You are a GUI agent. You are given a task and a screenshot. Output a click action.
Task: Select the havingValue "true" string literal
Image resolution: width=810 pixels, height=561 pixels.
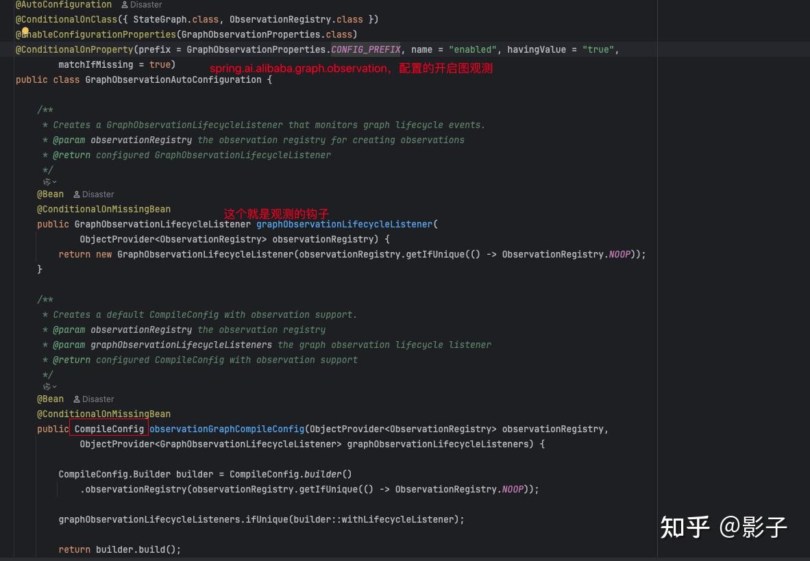coord(597,49)
